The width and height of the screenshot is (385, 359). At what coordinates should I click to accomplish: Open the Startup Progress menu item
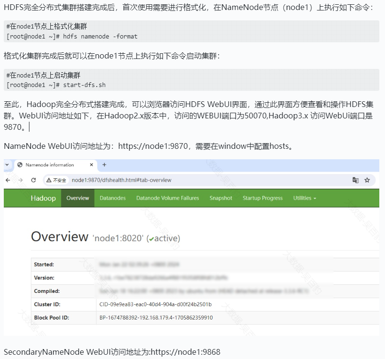[x=263, y=198]
